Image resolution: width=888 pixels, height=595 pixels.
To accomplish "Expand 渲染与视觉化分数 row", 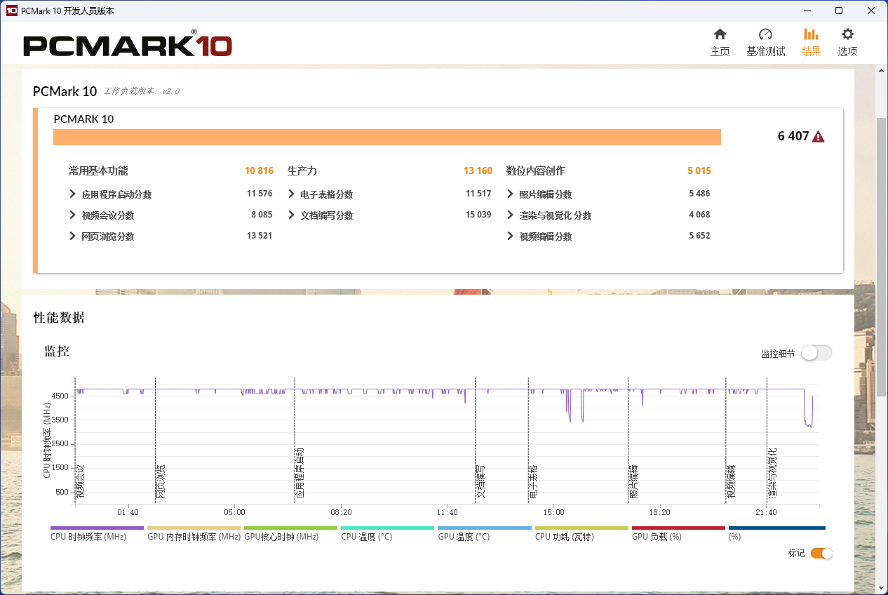I will (510, 215).
